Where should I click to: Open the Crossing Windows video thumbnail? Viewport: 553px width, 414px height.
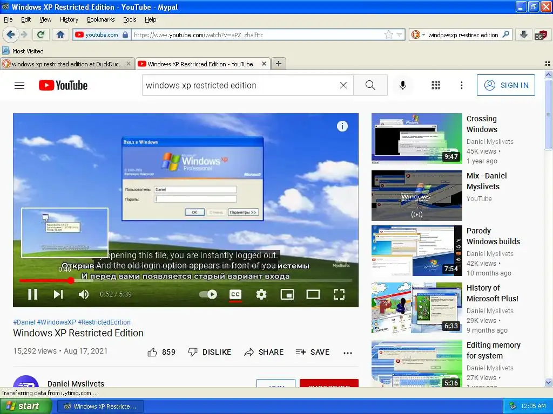(416, 139)
